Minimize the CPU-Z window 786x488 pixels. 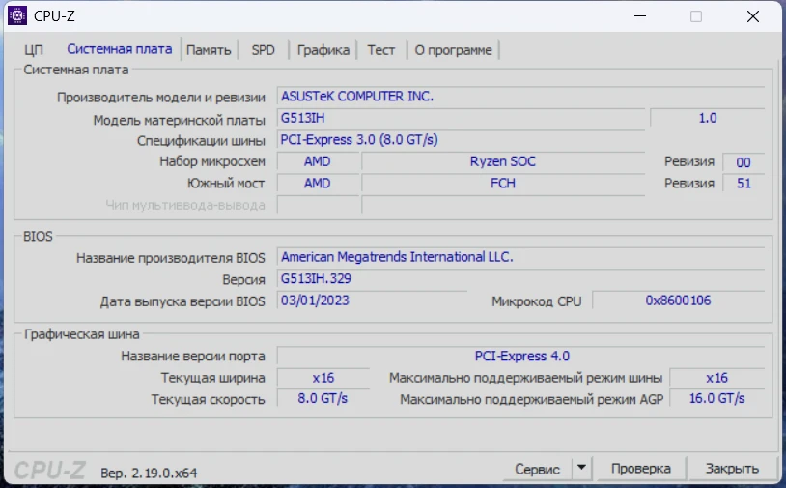point(638,16)
